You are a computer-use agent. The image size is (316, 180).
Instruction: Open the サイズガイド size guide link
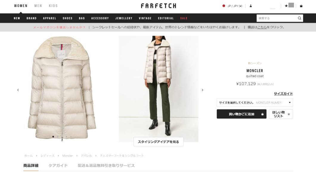283,94
